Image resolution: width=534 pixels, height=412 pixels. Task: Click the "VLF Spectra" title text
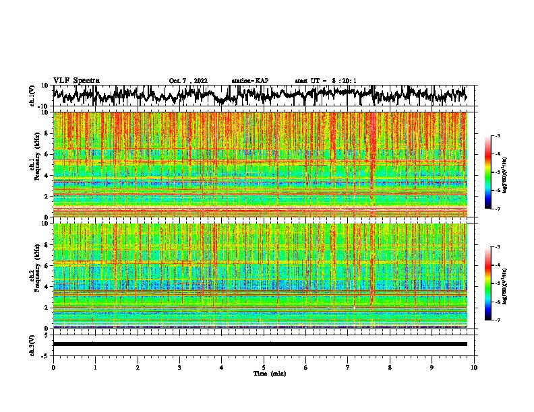click(76, 81)
